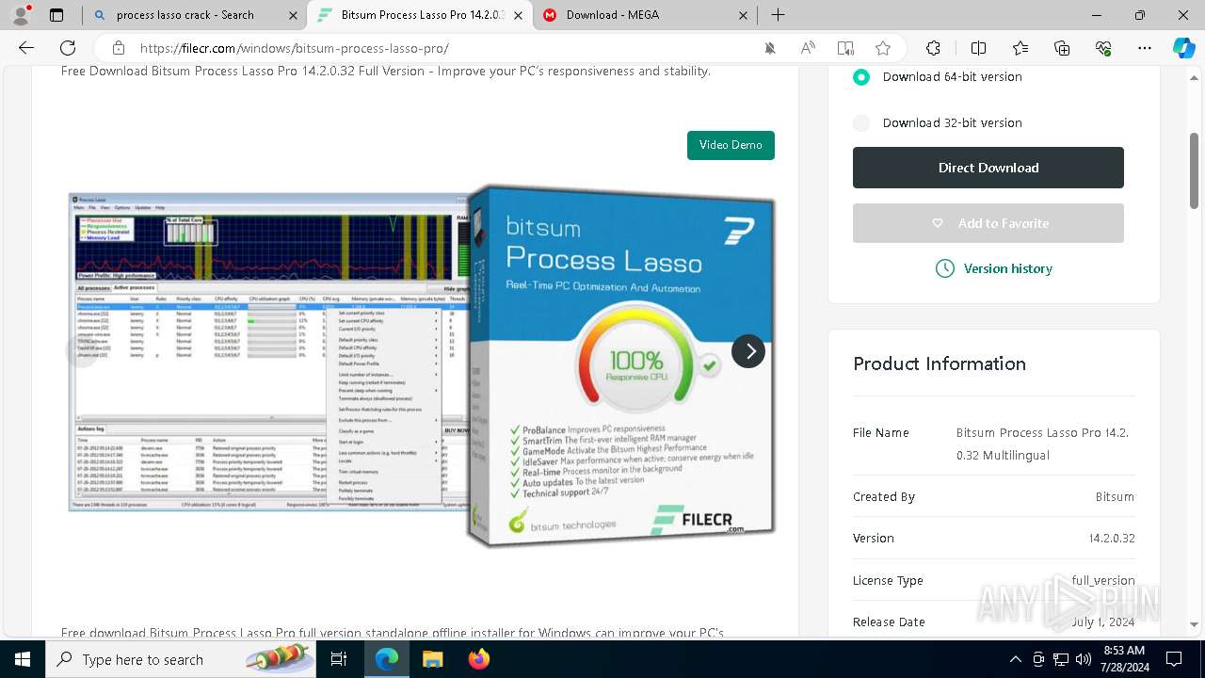Select the full_version license value
Screen dimensions: 1205x678
(1103, 581)
